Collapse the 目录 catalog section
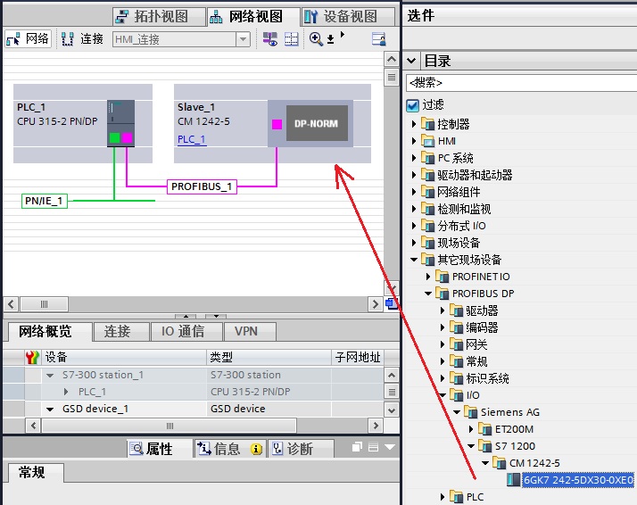The width and height of the screenshot is (637, 505). (411, 61)
